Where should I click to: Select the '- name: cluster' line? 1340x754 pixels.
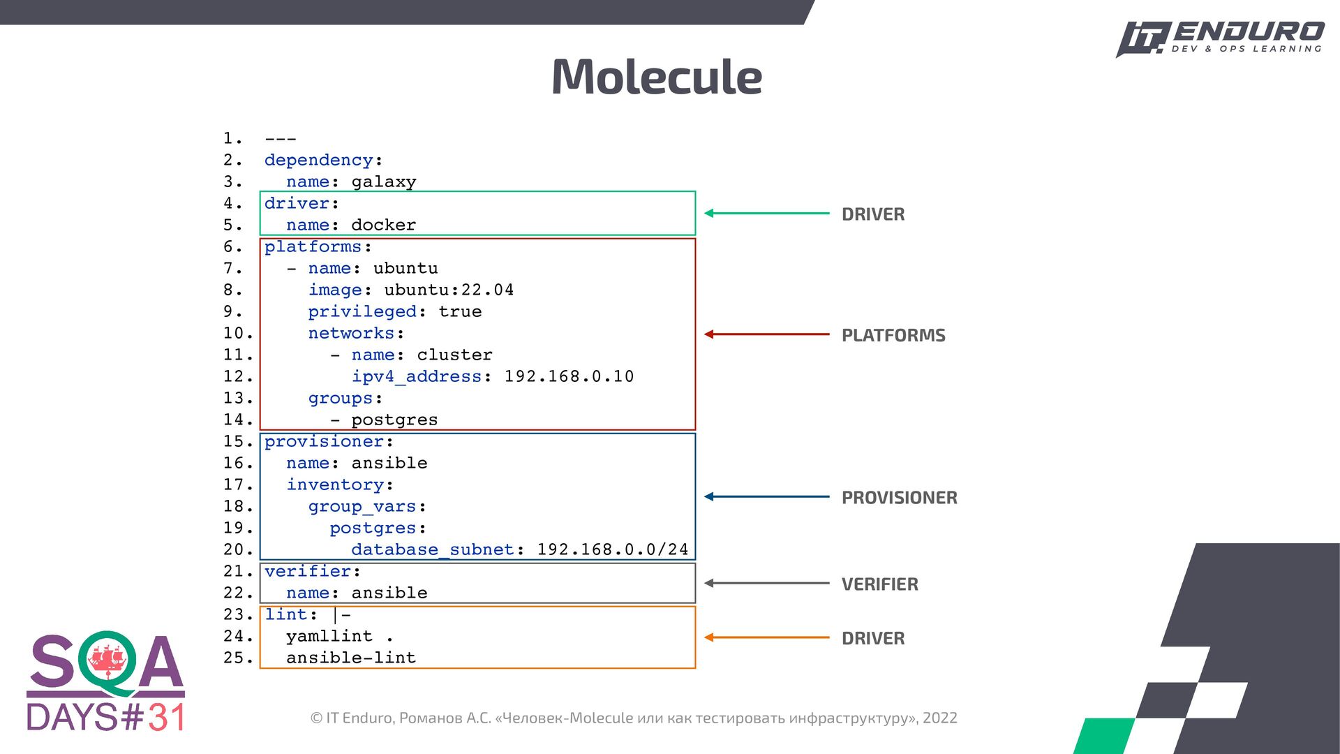tap(411, 355)
